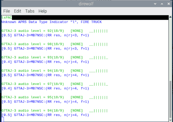Click the scrollbar track above the thumb
Viewport: 173px width, 122px height.
[x=170, y=50]
